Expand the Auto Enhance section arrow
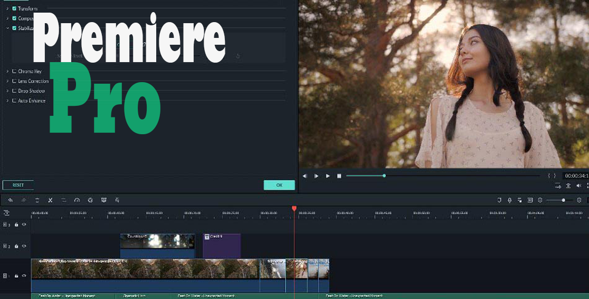 tap(7, 101)
